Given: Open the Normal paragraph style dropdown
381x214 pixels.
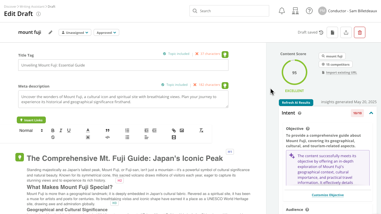Looking at the screenshot, I should [31, 130].
